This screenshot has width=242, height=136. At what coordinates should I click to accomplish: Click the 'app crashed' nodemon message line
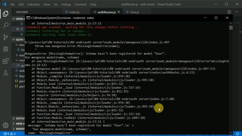click(82, 27)
